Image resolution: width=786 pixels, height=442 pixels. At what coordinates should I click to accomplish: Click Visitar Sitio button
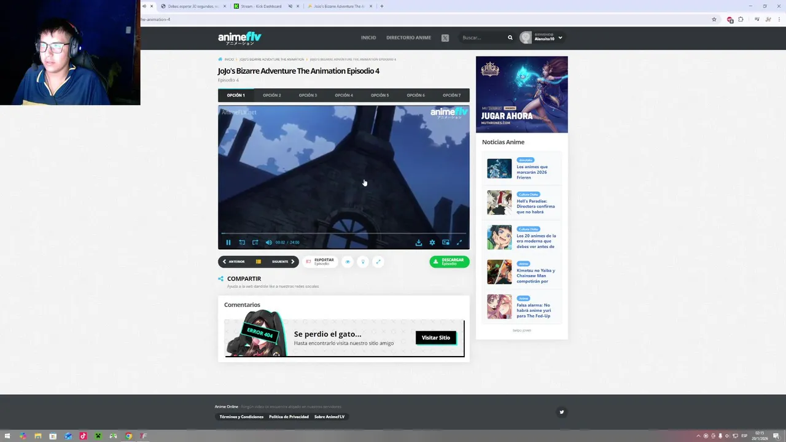(436, 338)
